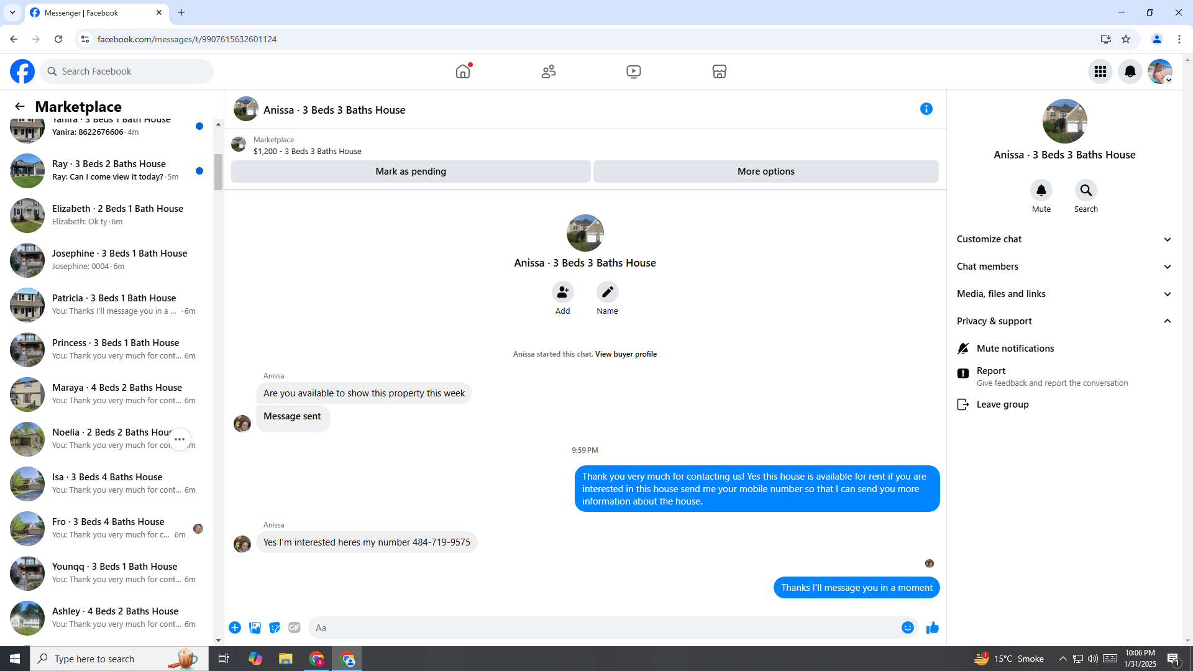Attach a photo or file

click(x=255, y=628)
